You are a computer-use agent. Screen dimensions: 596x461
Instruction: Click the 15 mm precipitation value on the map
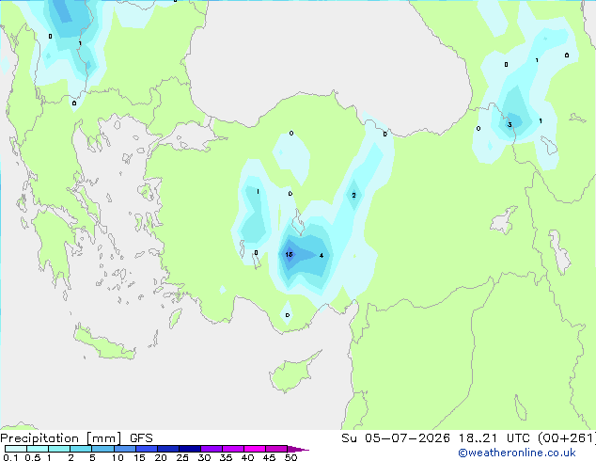click(289, 254)
